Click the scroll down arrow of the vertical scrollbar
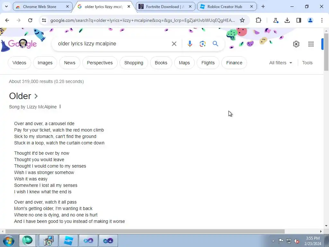This screenshot has height=247, width=329. tap(326, 226)
